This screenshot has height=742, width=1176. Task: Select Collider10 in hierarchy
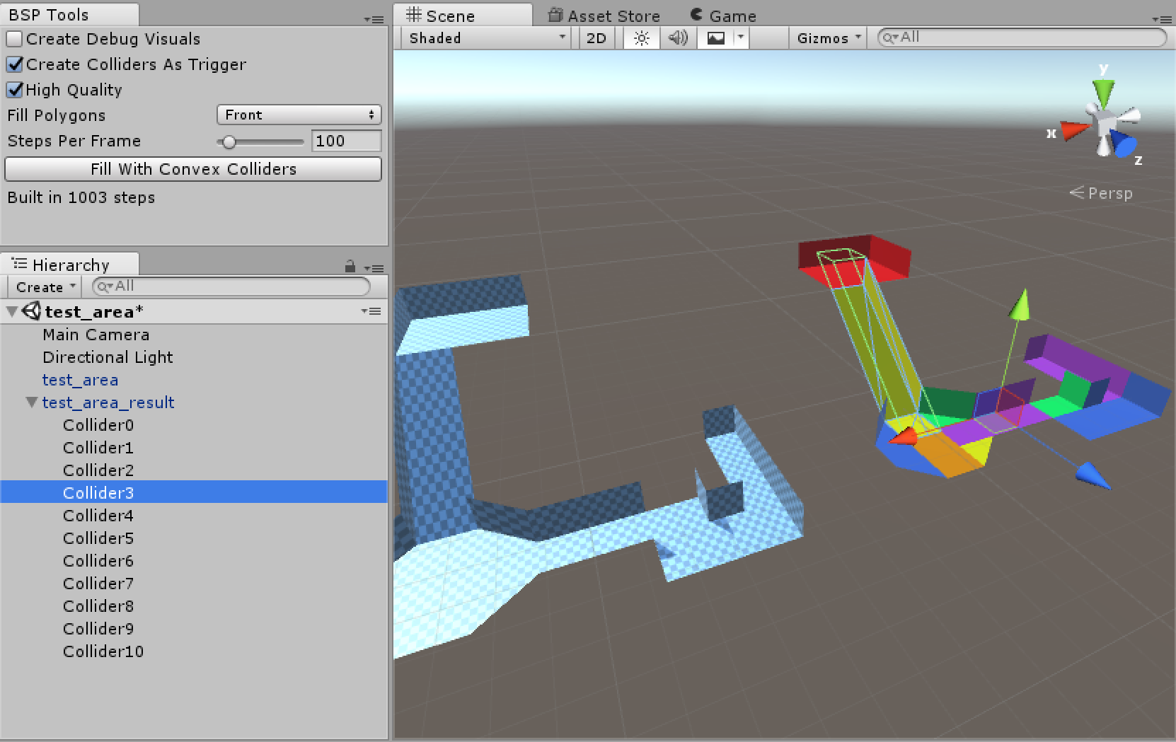[194, 651]
